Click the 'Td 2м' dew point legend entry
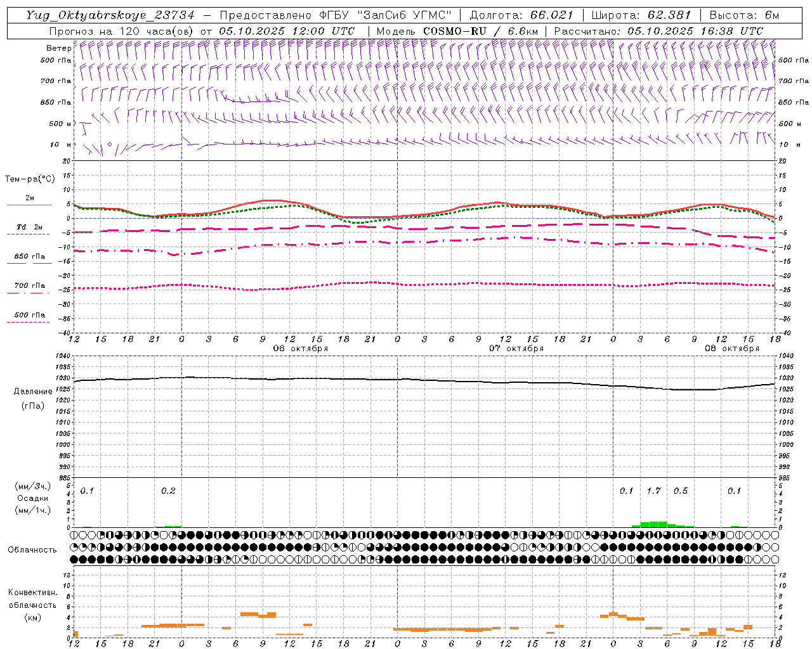 (x=29, y=227)
